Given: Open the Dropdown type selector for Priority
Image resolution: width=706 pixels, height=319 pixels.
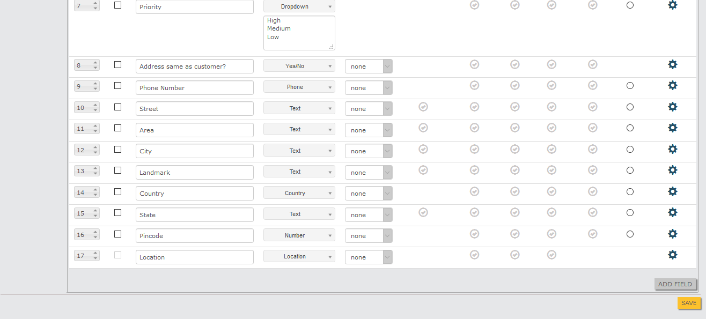Looking at the screenshot, I should (299, 7).
